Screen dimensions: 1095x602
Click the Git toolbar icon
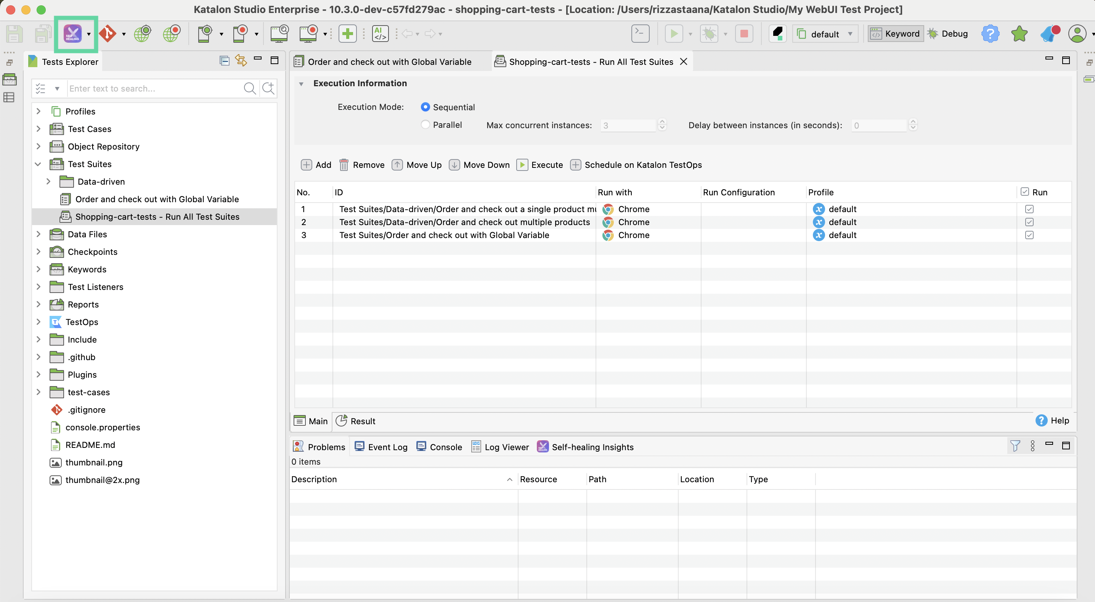pos(108,34)
